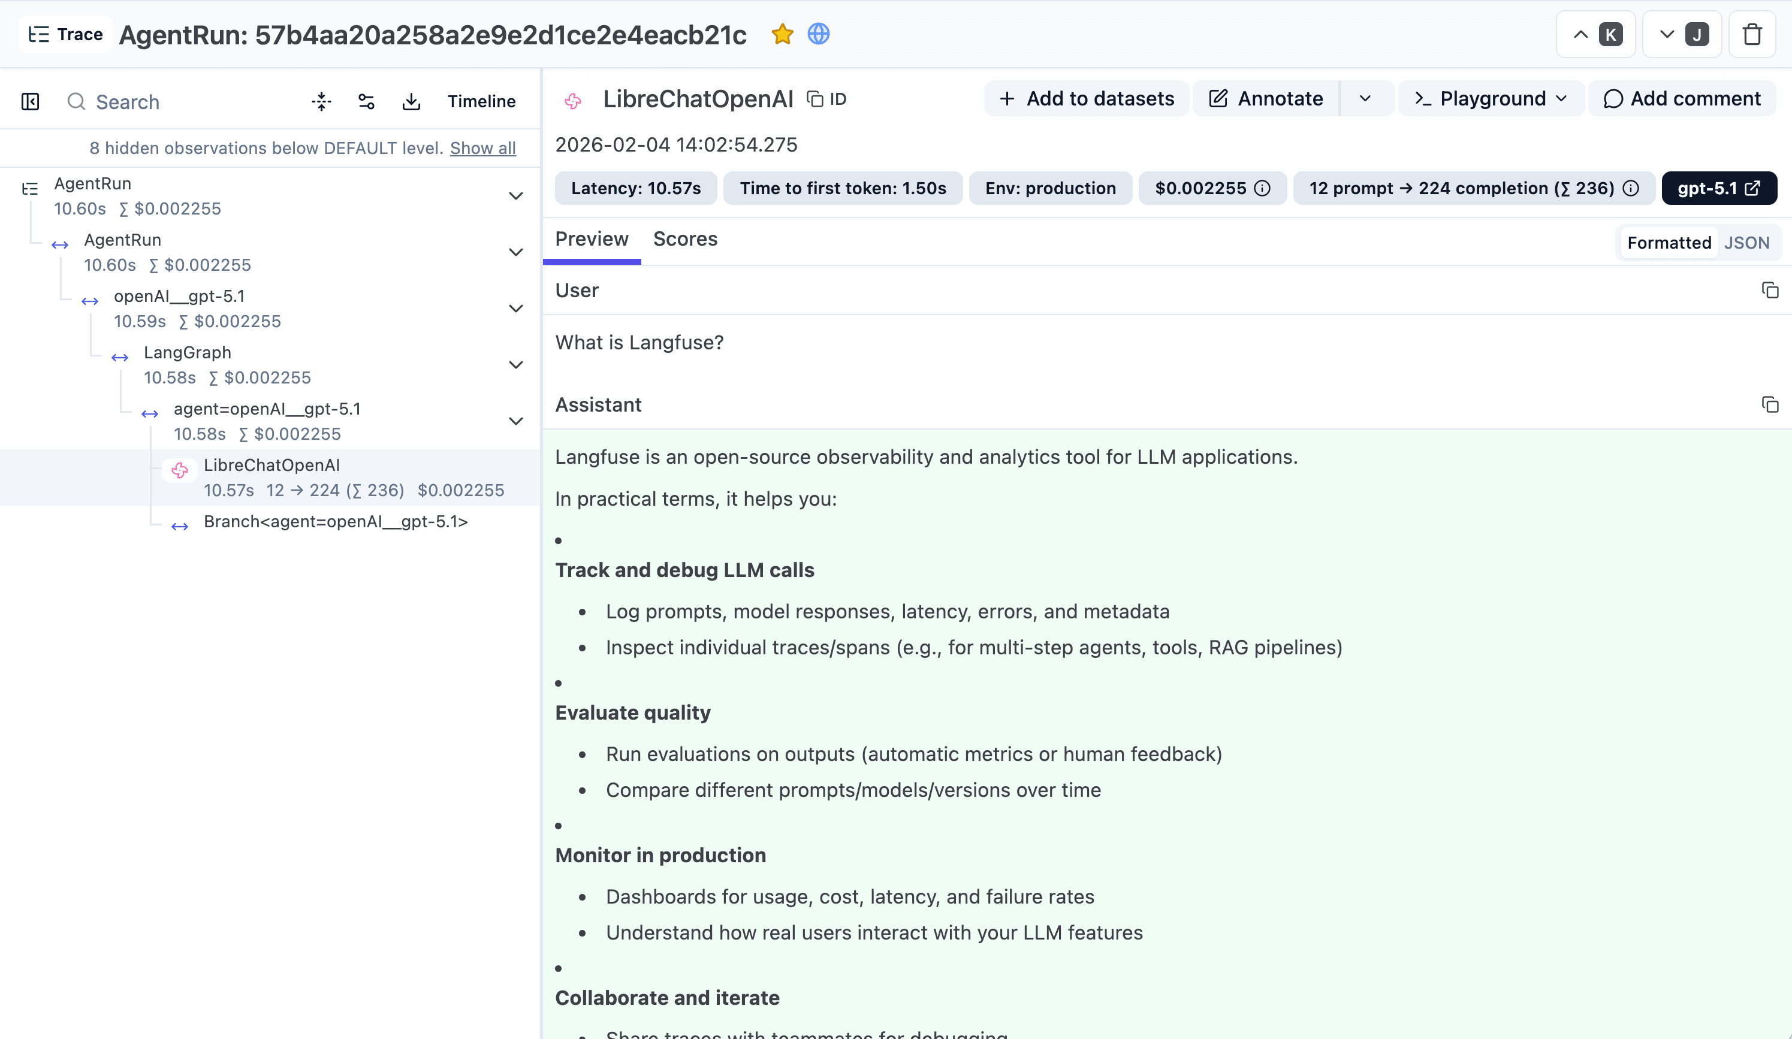Toggle public sharing via globe icon
The height and width of the screenshot is (1039, 1792).
point(819,34)
